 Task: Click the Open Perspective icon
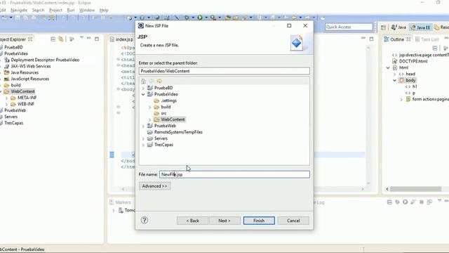coord(383,27)
